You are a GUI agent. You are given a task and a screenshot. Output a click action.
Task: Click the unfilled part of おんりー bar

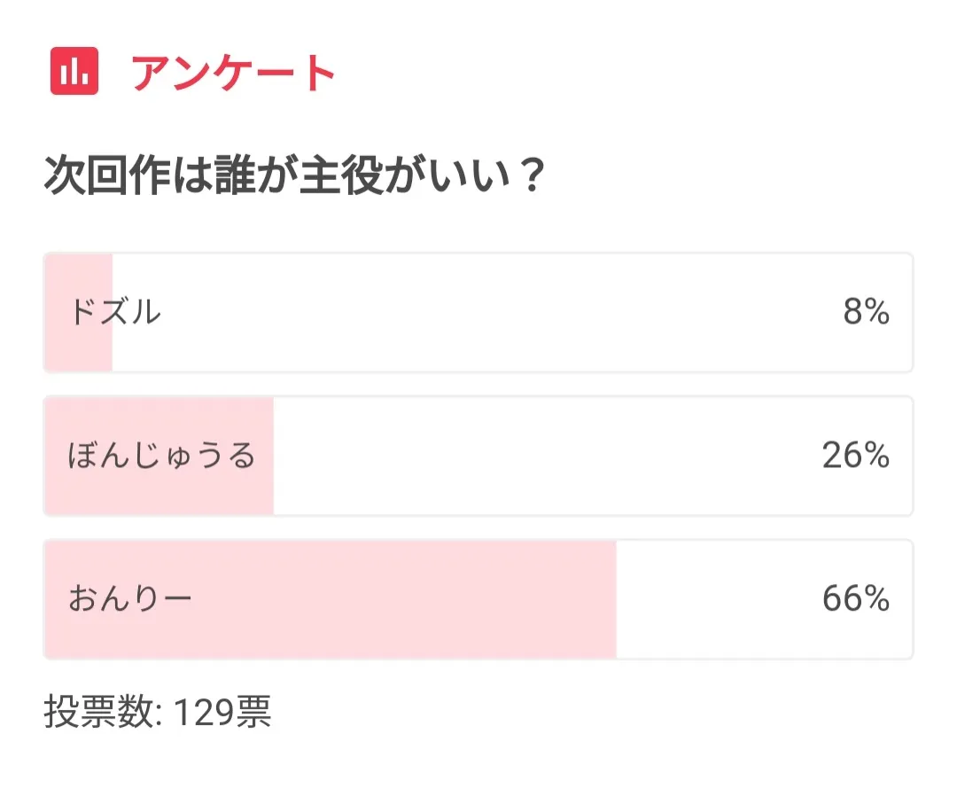[x=709, y=600]
